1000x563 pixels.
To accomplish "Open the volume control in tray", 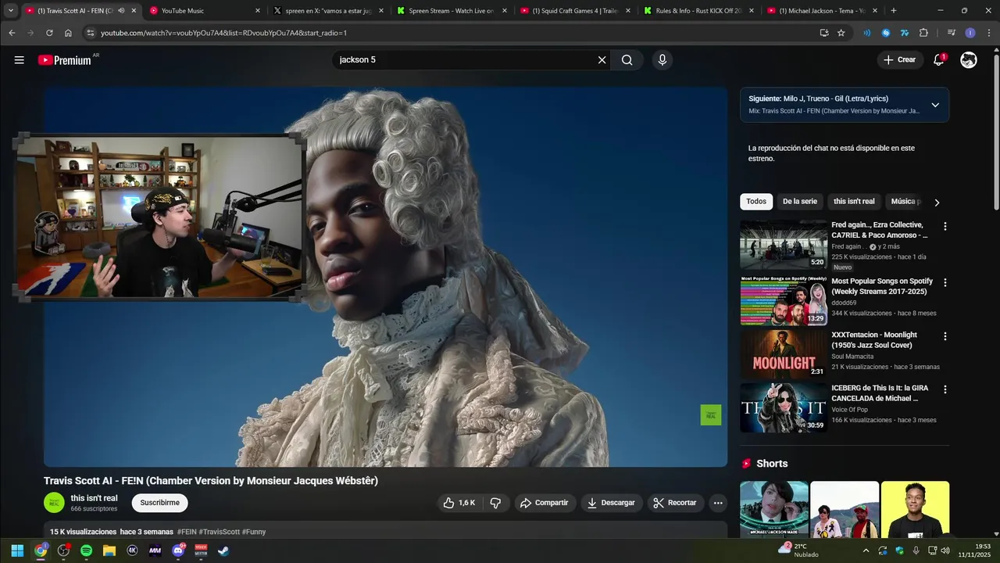I will [945, 550].
